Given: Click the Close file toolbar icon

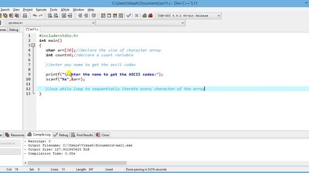Looking at the screenshot, I should tap(11, 16).
